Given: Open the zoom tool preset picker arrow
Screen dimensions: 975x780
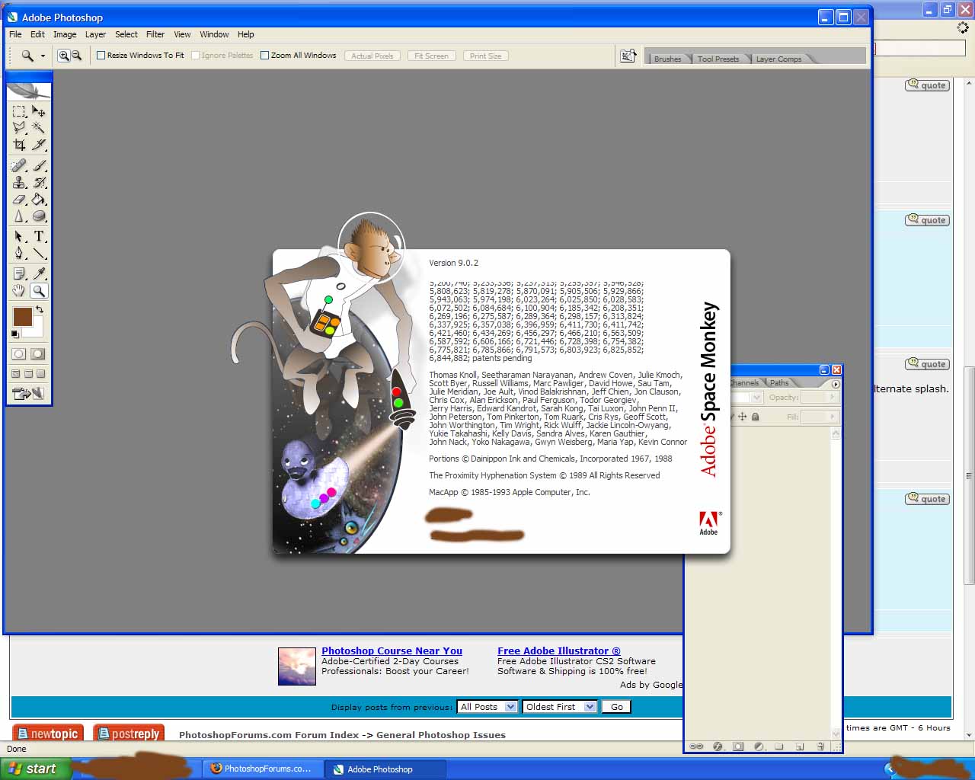Looking at the screenshot, I should pos(43,56).
